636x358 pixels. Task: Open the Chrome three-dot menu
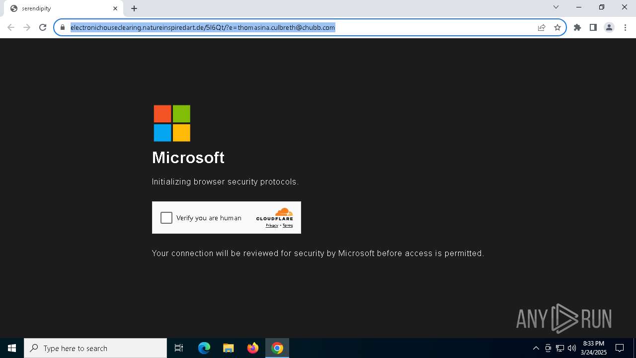tap(625, 27)
